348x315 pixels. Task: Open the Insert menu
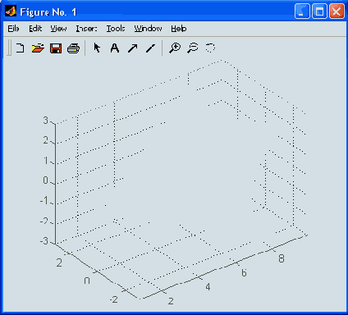click(x=86, y=29)
